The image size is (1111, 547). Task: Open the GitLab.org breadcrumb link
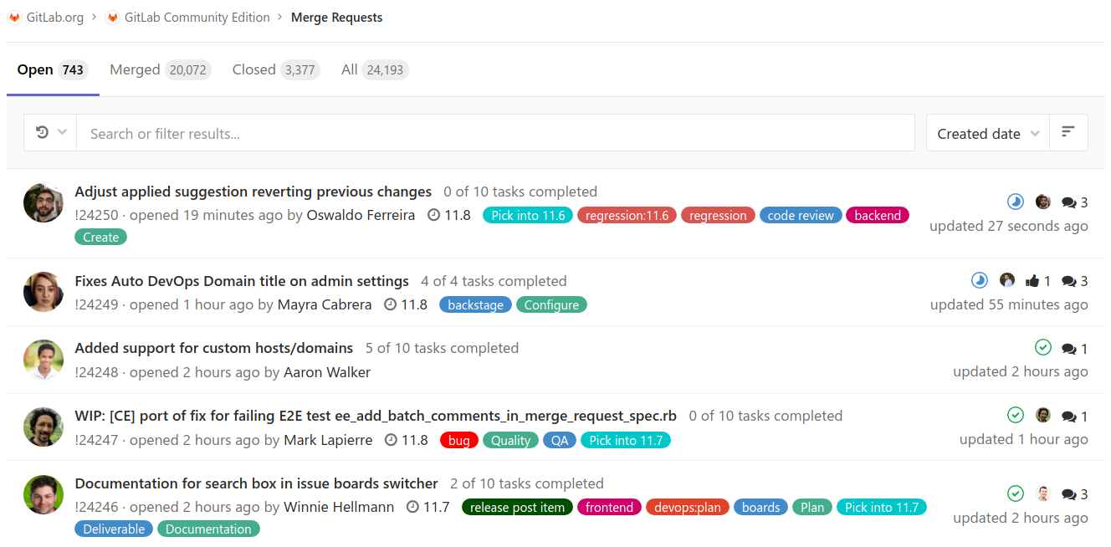(55, 18)
